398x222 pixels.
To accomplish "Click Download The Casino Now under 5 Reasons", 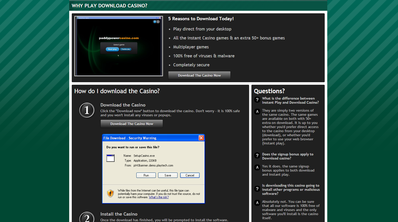I will [199, 75].
